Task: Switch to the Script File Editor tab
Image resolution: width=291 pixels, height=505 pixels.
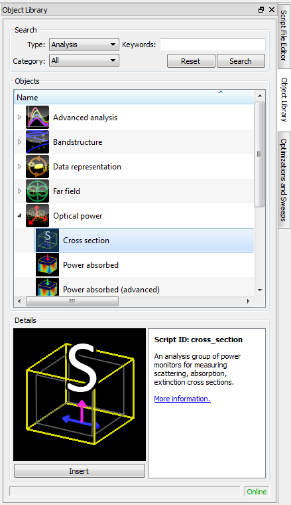Action: click(283, 35)
